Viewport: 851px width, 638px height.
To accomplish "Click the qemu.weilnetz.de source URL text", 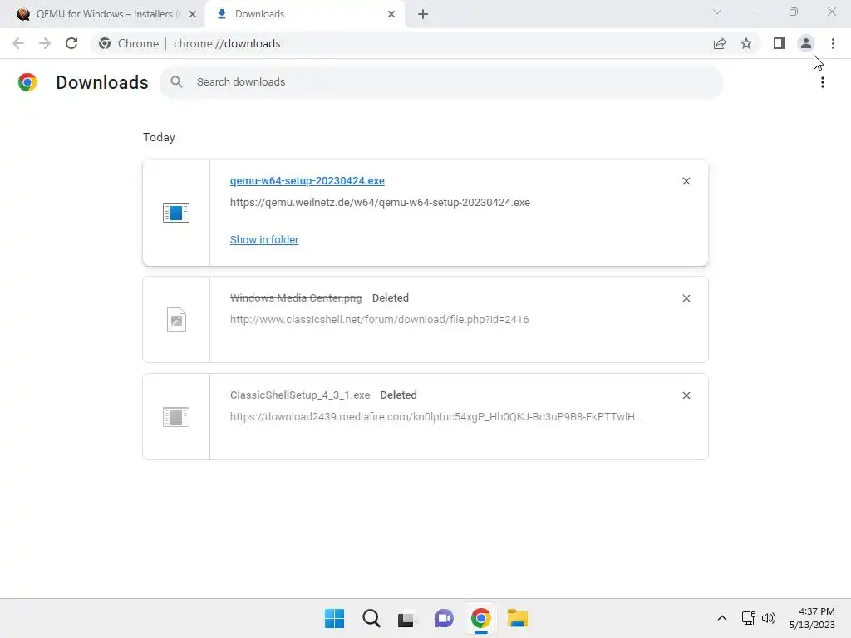I will 380,203.
